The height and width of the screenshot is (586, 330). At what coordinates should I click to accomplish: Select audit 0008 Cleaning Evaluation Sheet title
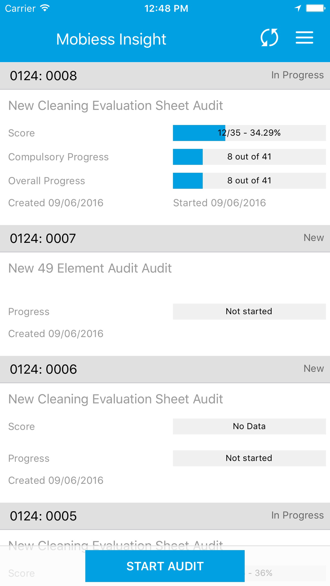coord(115,105)
